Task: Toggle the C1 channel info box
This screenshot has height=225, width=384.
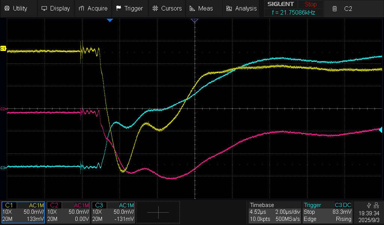Action: tap(23, 212)
